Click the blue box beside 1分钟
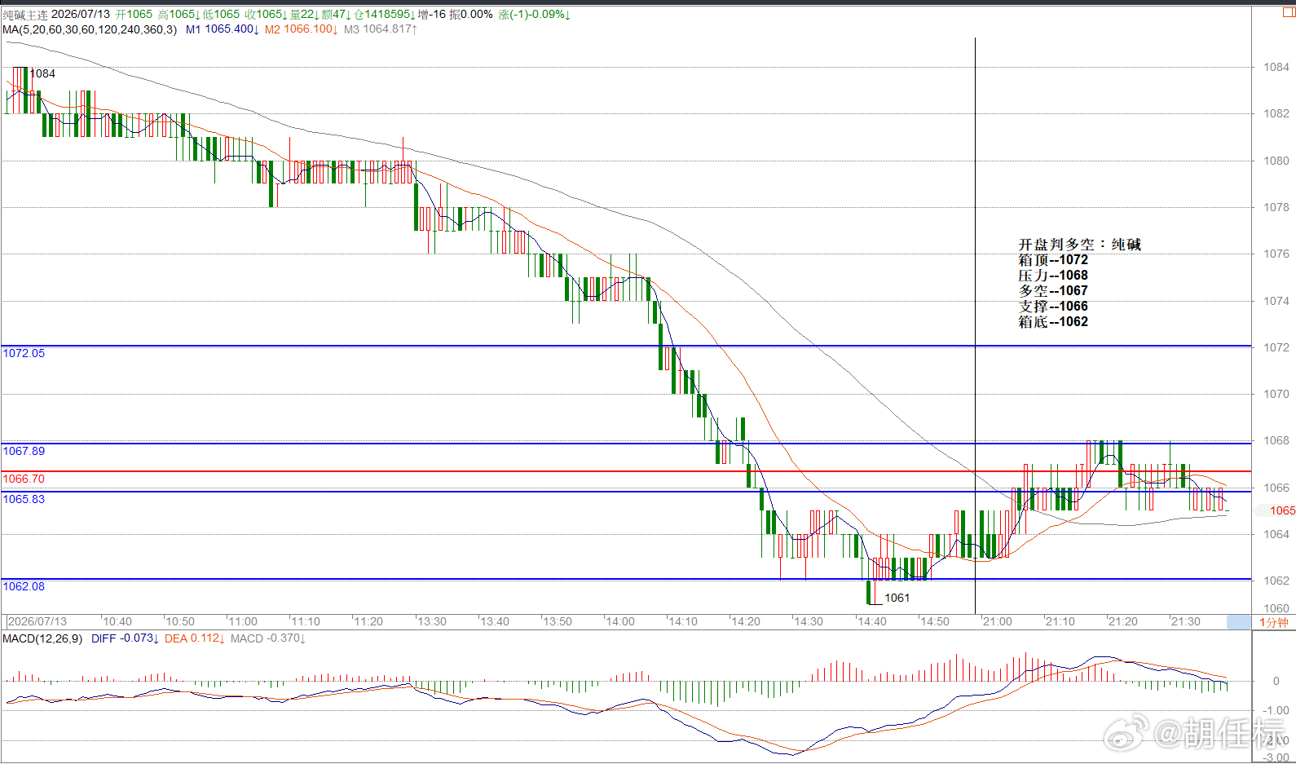 pyautogui.click(x=1239, y=622)
